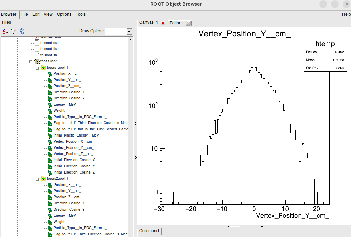
Task: Click the topas.root file icon
Action: click(37, 61)
